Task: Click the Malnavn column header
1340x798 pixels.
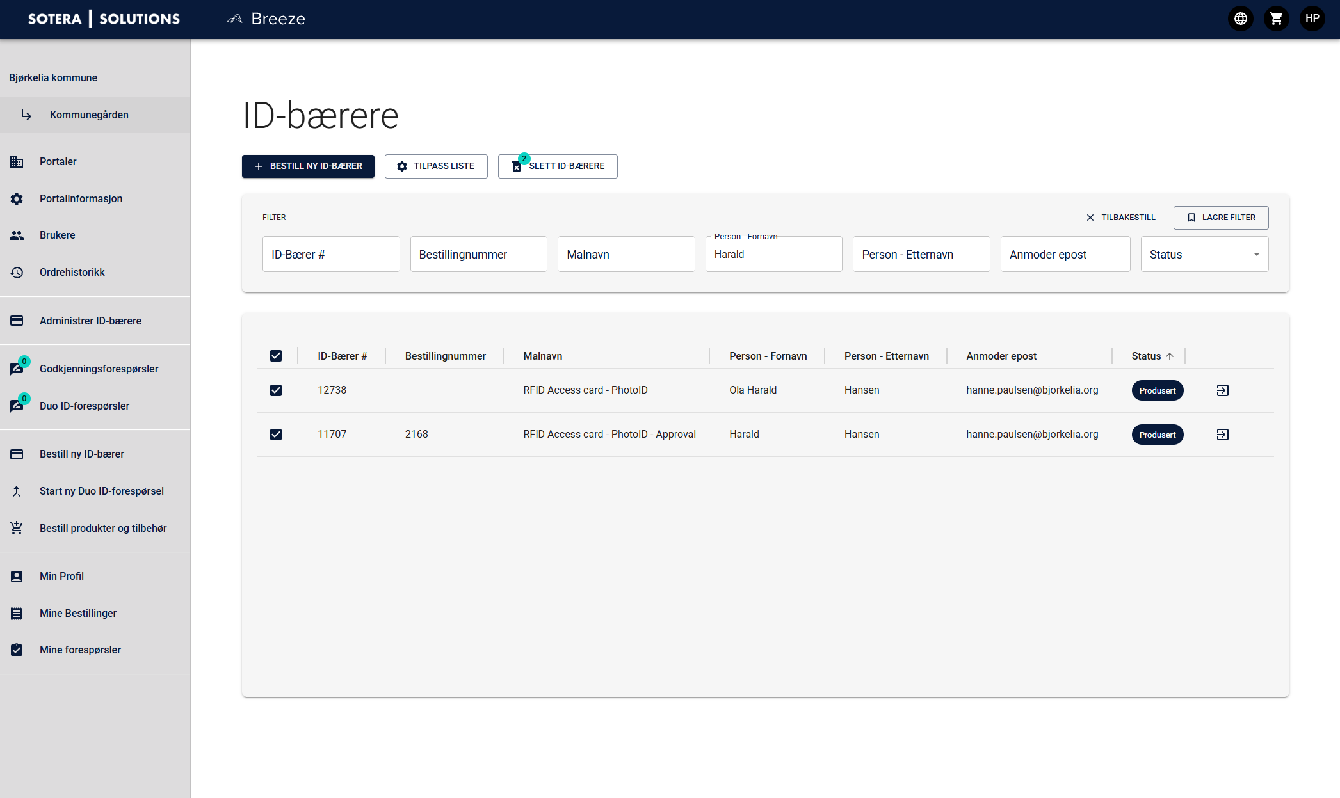Action: point(543,356)
